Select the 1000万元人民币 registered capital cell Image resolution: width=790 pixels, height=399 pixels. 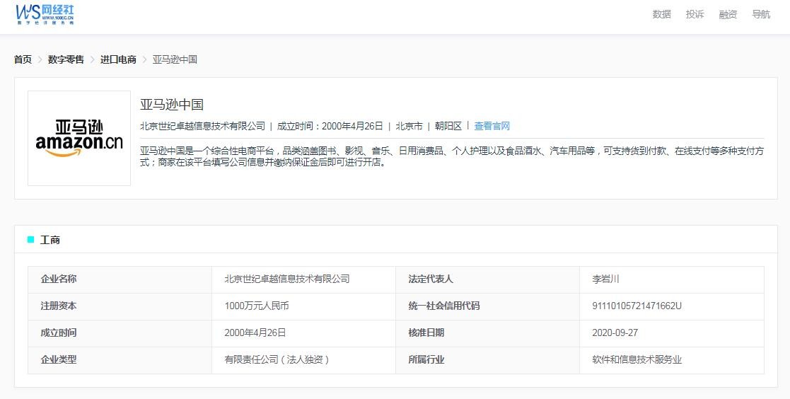(x=256, y=306)
